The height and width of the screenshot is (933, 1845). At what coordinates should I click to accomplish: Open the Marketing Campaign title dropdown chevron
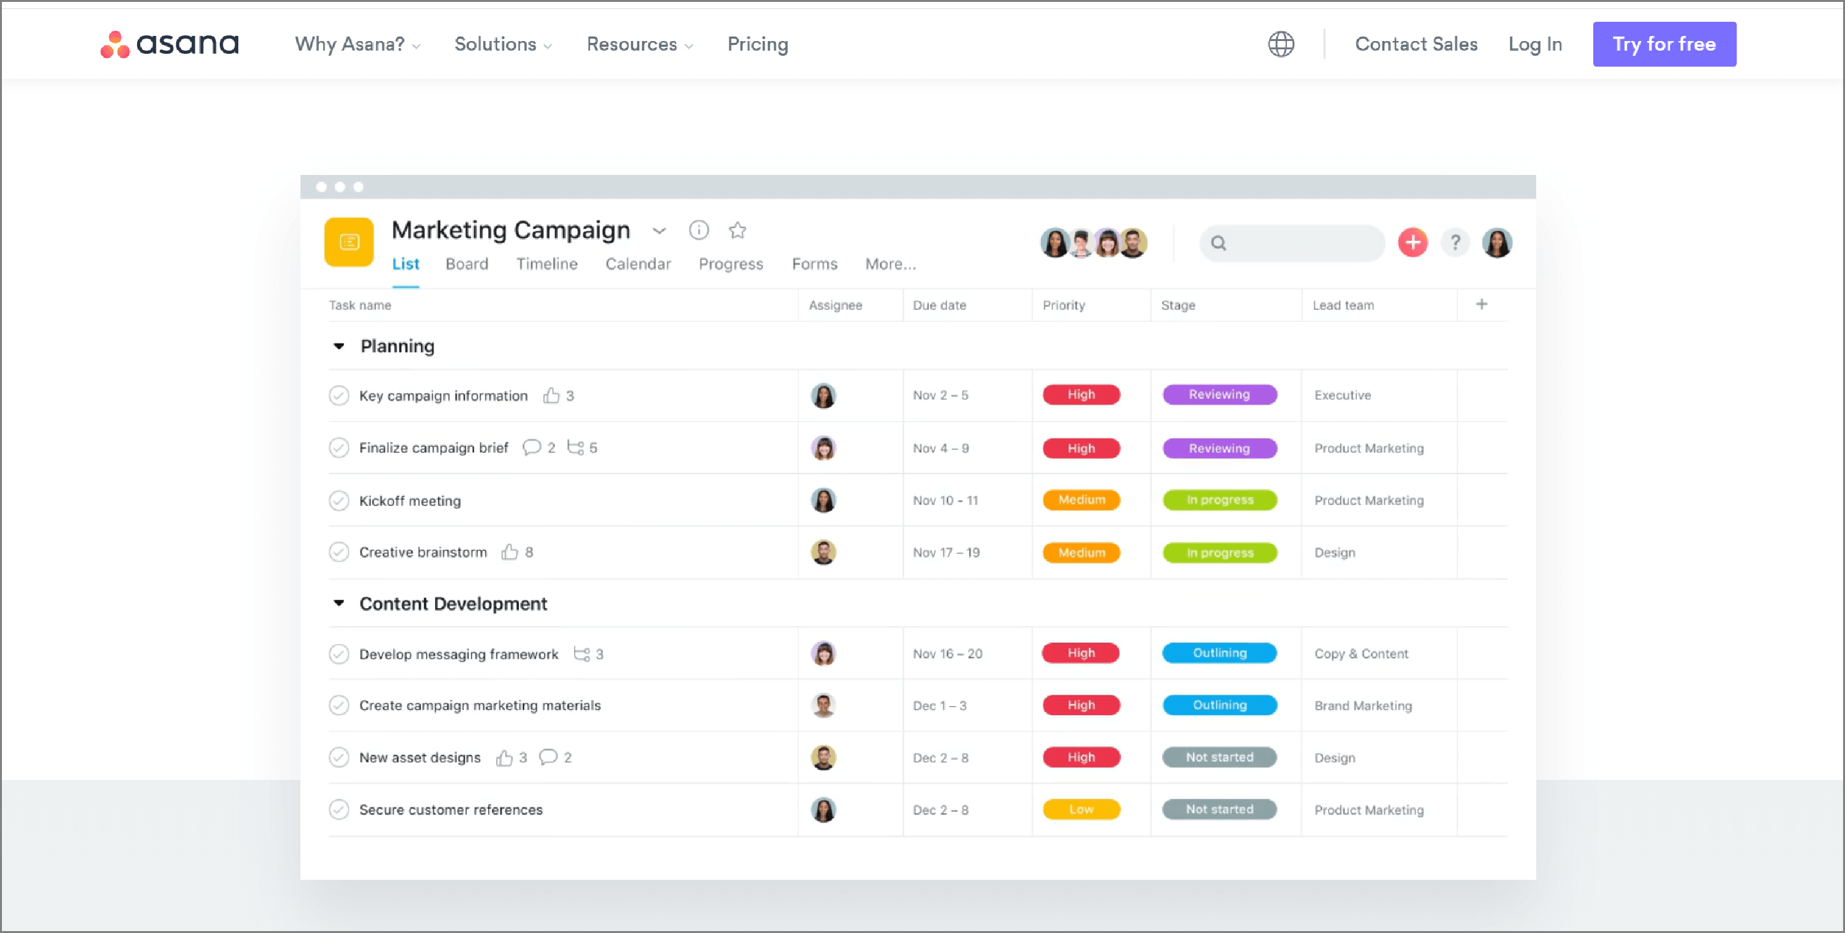point(659,231)
